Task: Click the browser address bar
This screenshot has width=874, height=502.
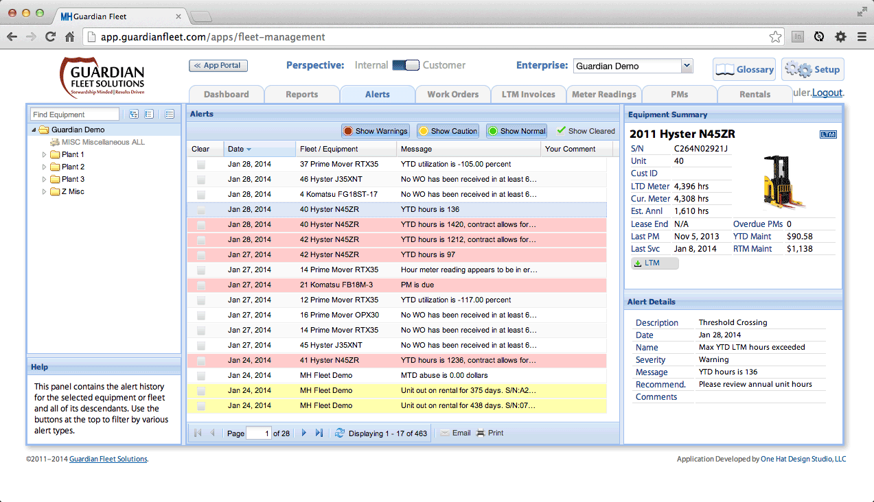Action: (x=434, y=37)
